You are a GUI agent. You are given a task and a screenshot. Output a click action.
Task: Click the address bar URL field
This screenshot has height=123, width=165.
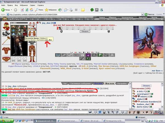coord(74,14)
